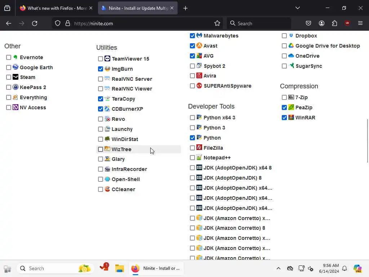Click the CCleaner icon
The image size is (369, 277).
pos(107,189)
